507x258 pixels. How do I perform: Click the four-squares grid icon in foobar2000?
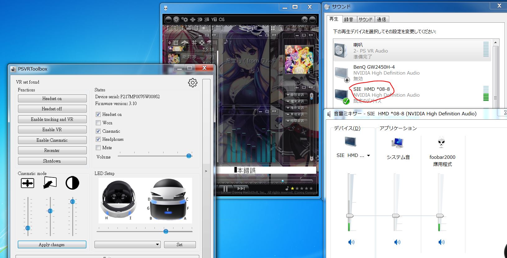coord(273,28)
